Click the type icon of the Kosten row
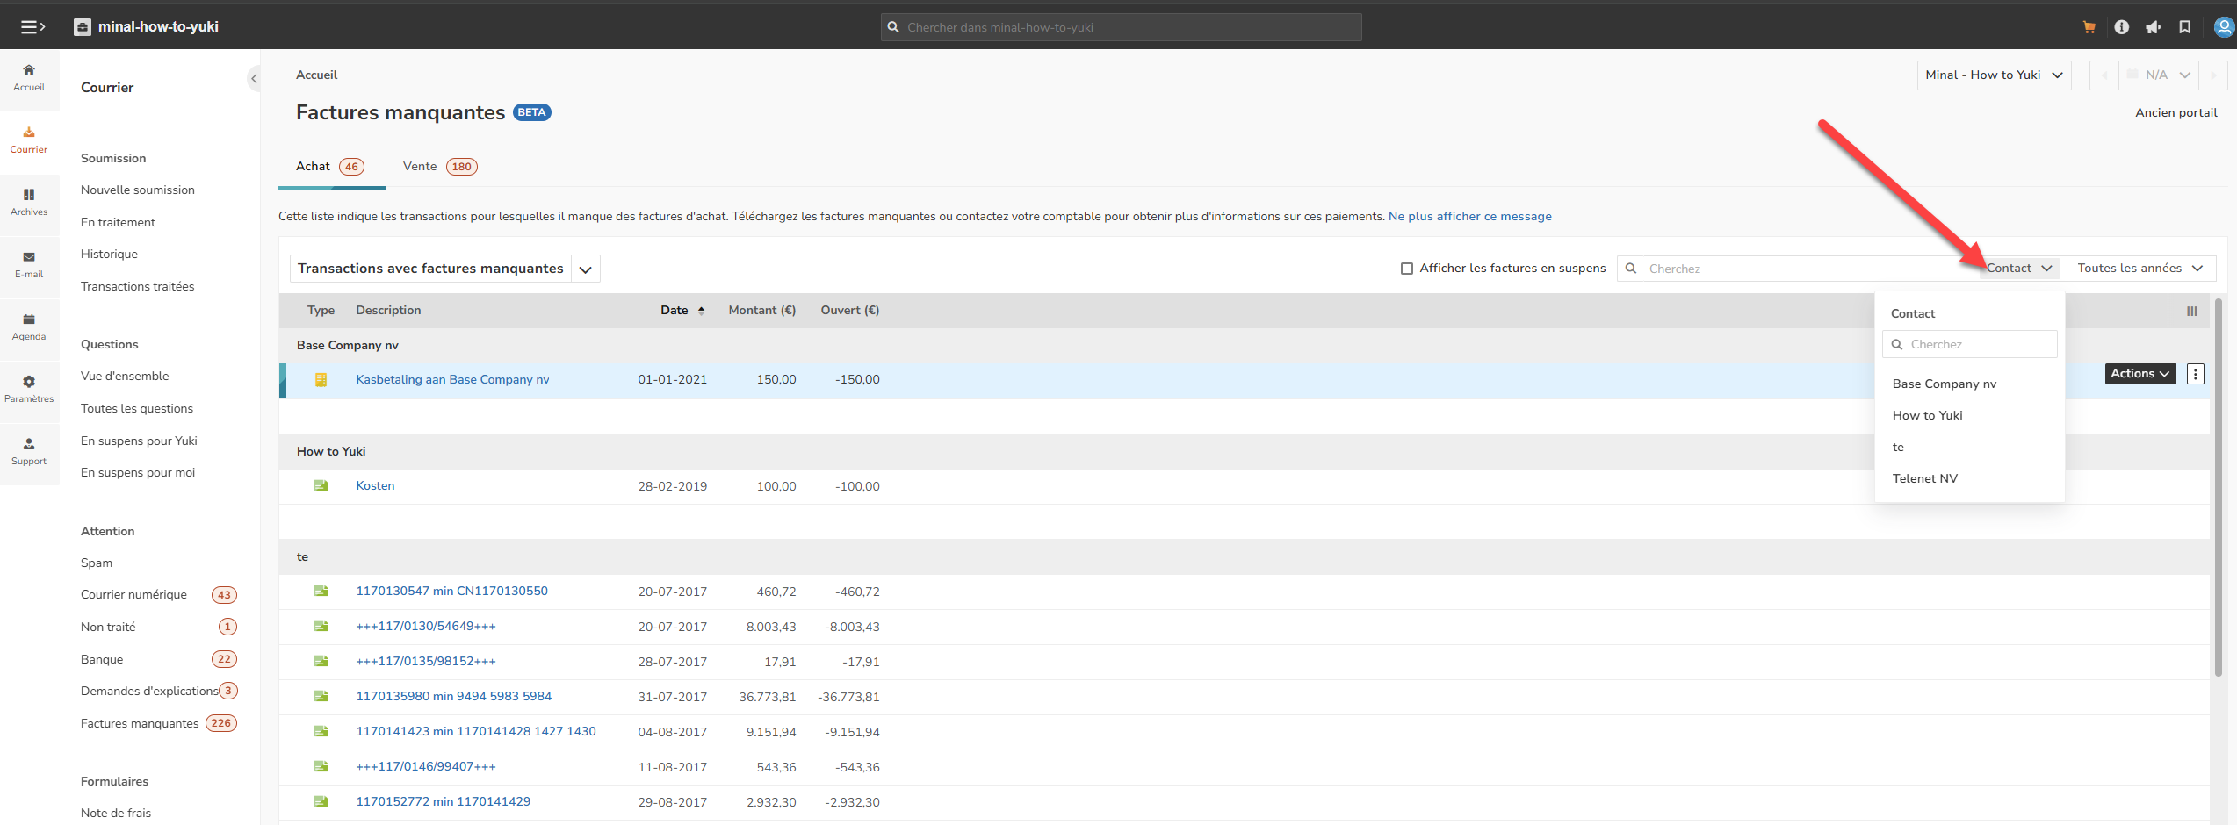The image size is (2237, 825). (321, 485)
